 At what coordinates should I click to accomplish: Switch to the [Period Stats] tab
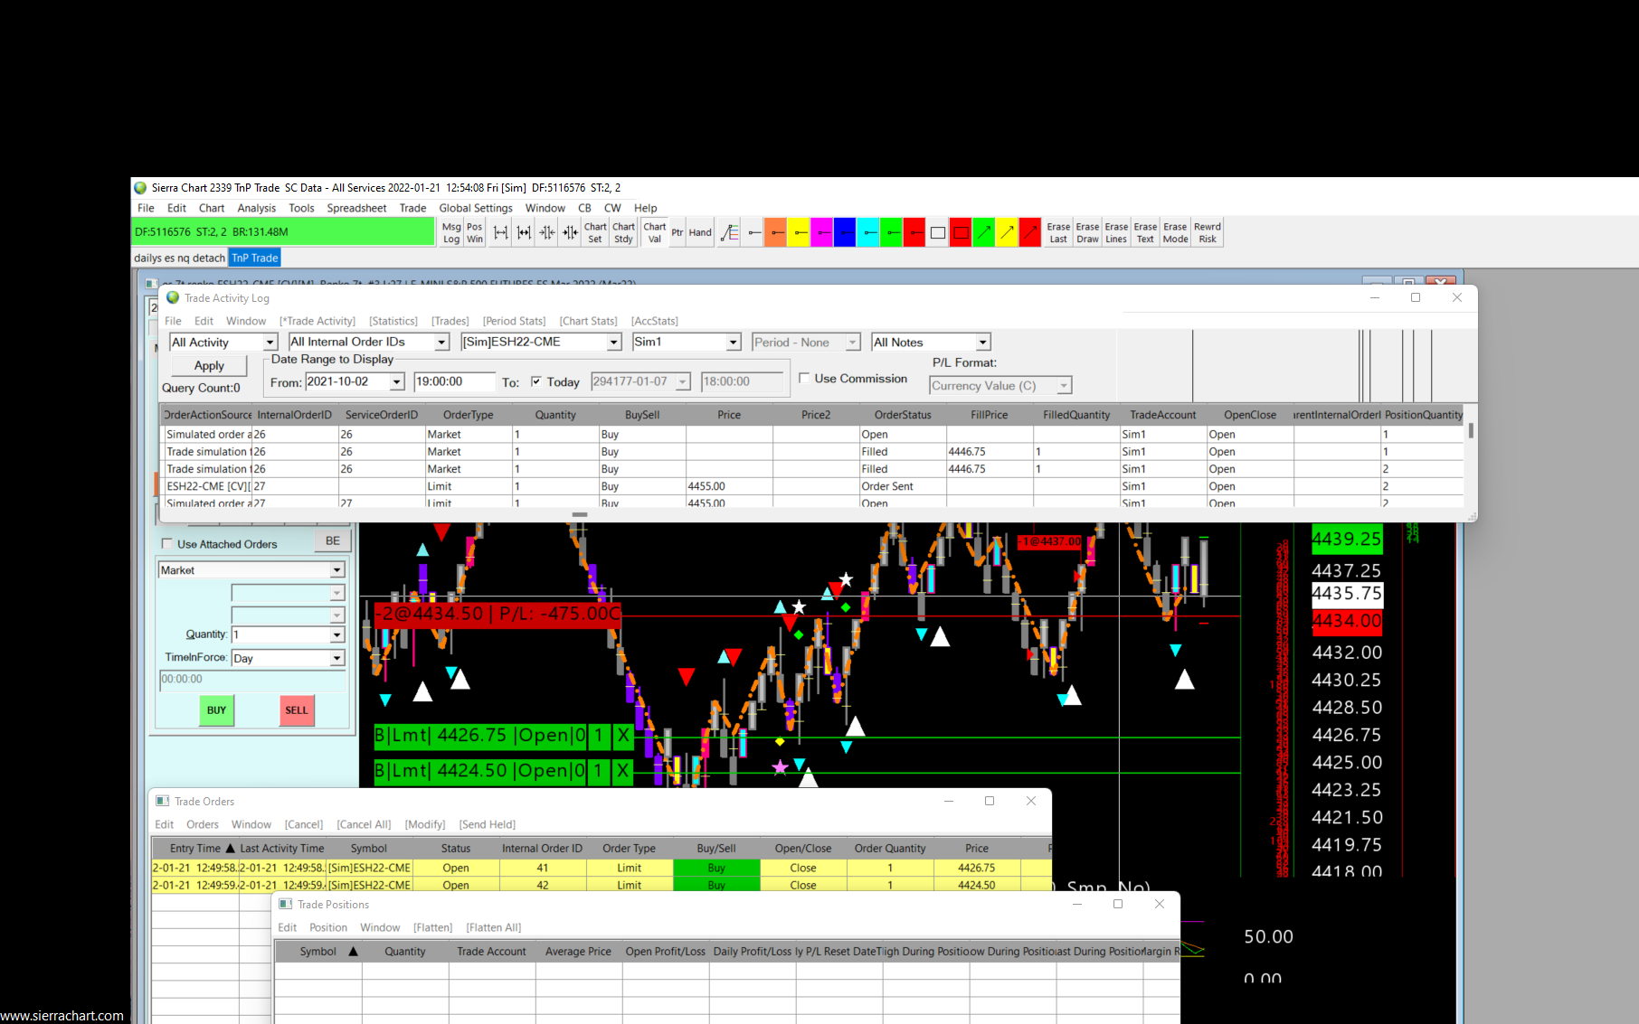pyautogui.click(x=515, y=321)
